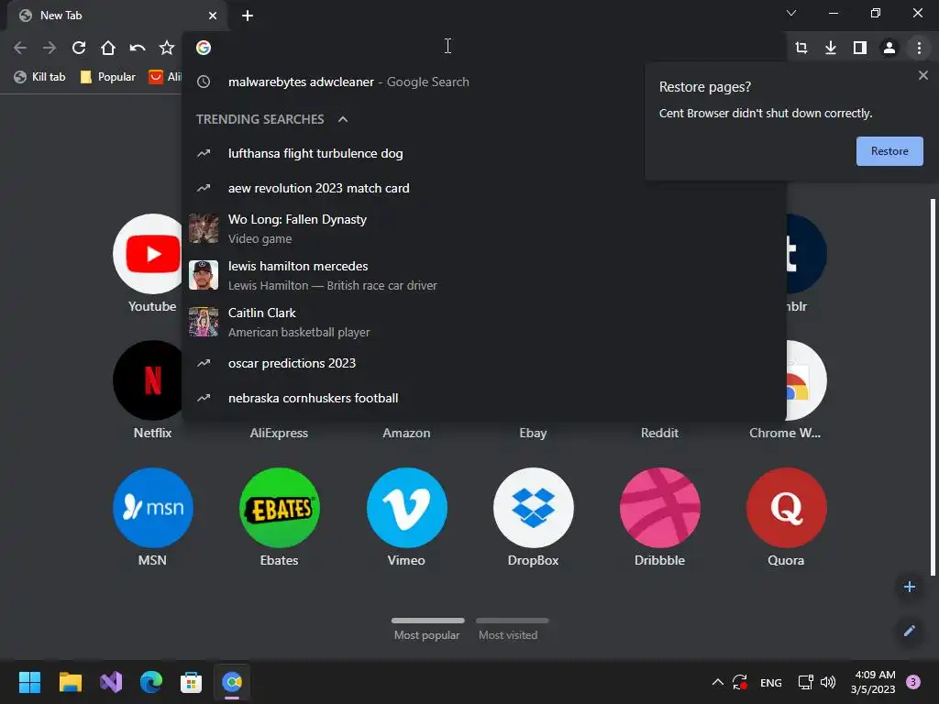
Task: Click the sync update tray icon
Action: 740,682
